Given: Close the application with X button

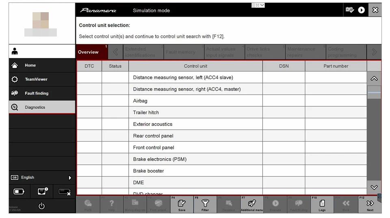Looking at the screenshot, I should [x=375, y=10].
